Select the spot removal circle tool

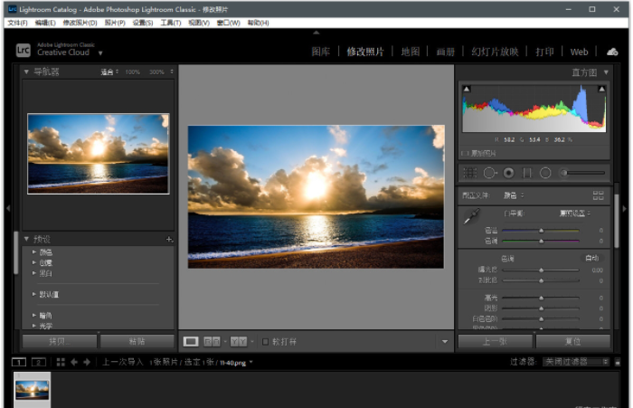(x=489, y=172)
